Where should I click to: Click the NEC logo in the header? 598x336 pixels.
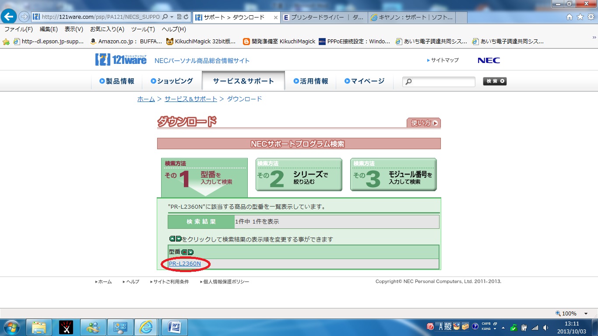click(x=489, y=60)
